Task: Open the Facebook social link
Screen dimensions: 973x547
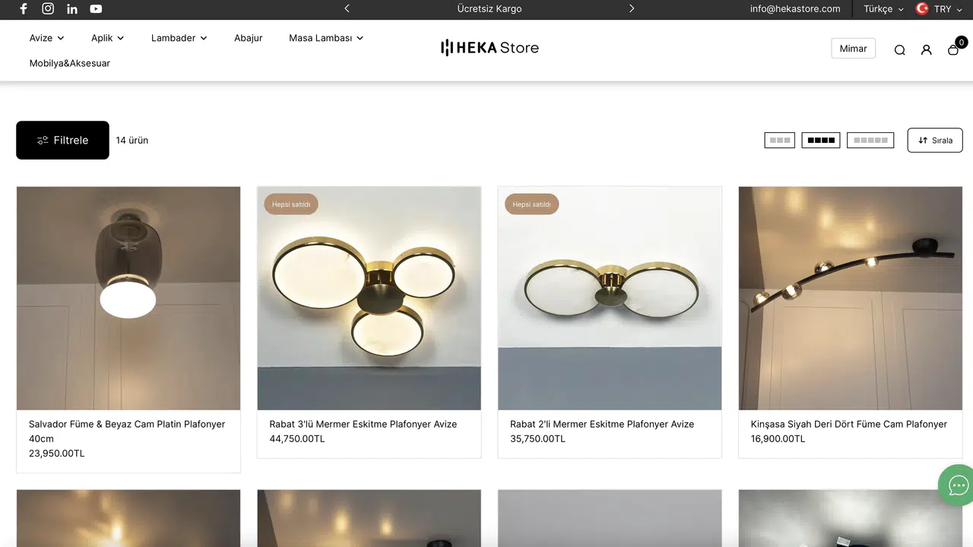Action: tap(24, 9)
